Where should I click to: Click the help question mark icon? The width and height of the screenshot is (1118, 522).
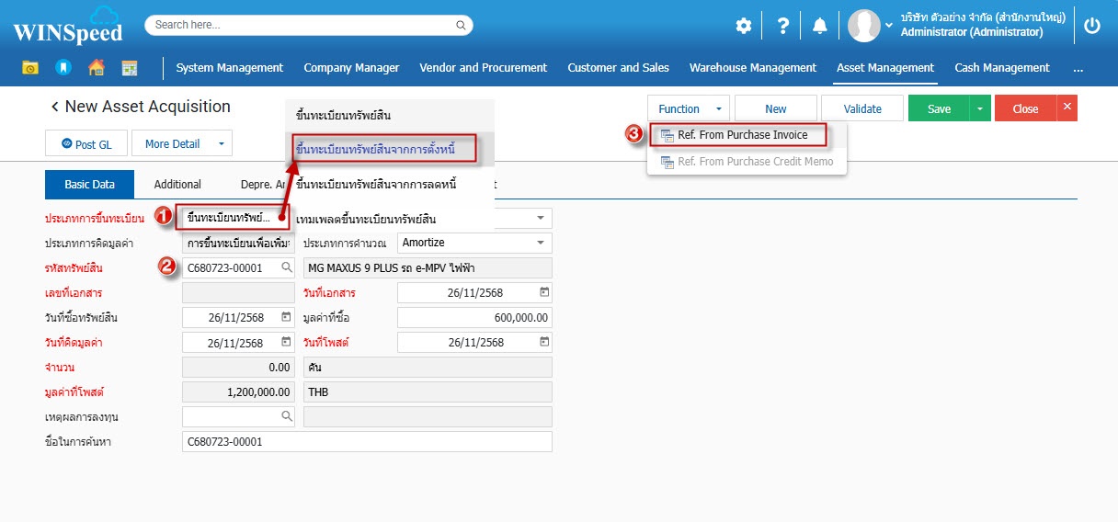click(x=782, y=26)
